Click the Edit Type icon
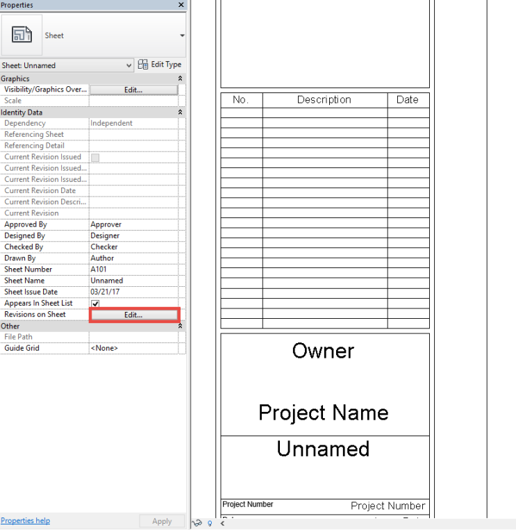Screen dimensions: 516x530 coord(143,65)
